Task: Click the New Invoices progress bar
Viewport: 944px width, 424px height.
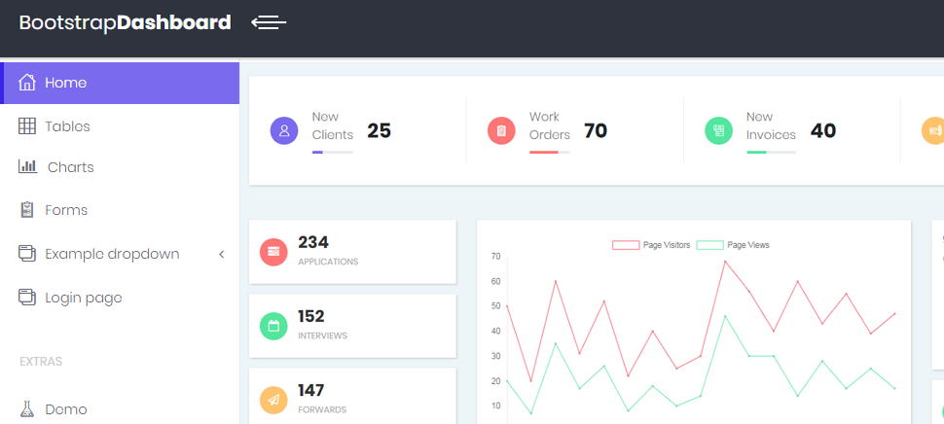Action: [x=771, y=152]
